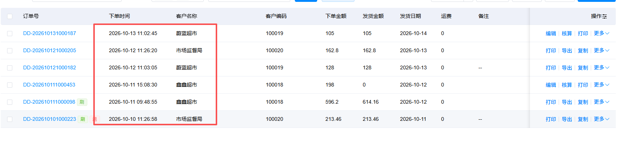Open order link DD-202610121000205

click(50, 50)
